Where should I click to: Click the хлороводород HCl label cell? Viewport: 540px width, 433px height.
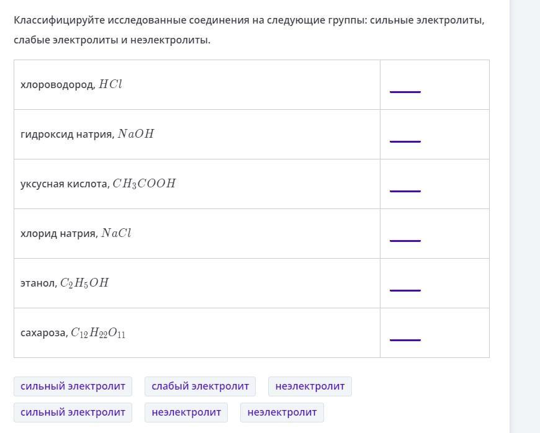[71, 84]
